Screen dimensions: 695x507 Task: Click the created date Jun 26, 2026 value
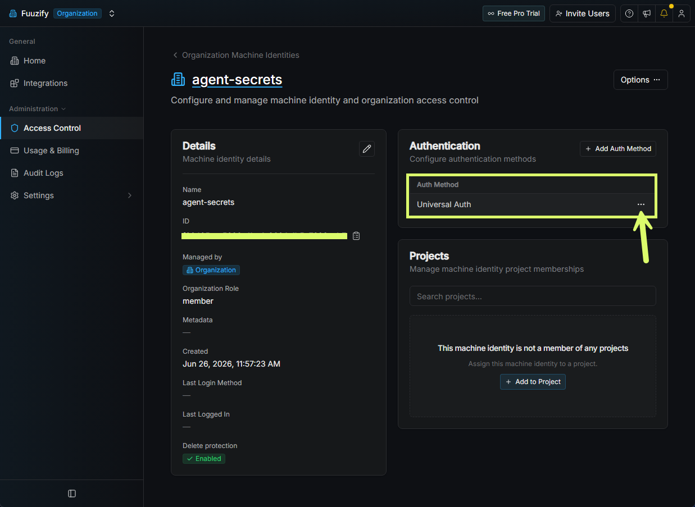point(231,364)
